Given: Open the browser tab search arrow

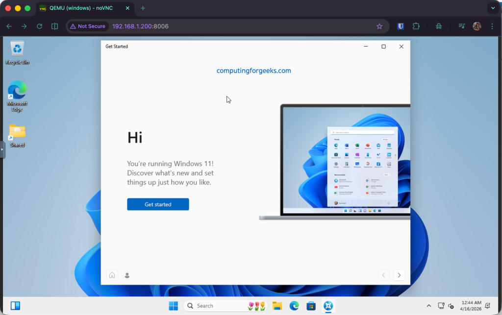Looking at the screenshot, I should pos(492,8).
